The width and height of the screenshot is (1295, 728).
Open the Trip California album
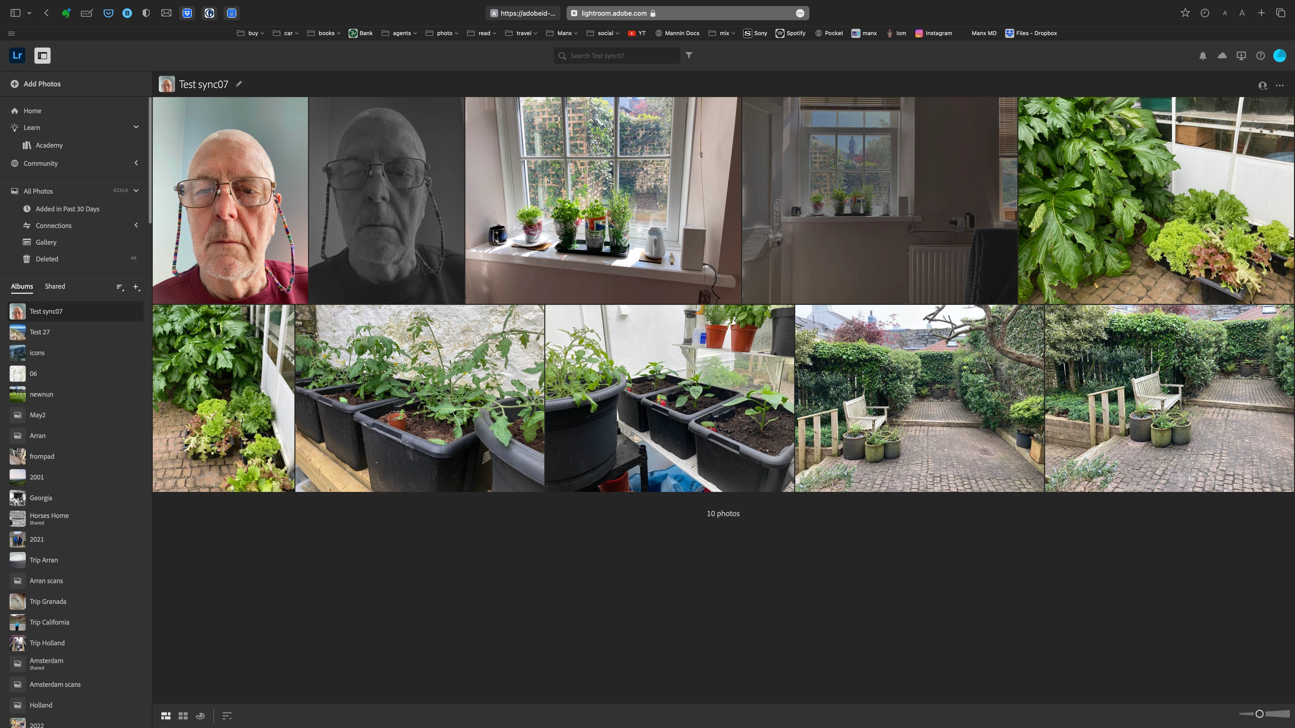[x=49, y=622]
